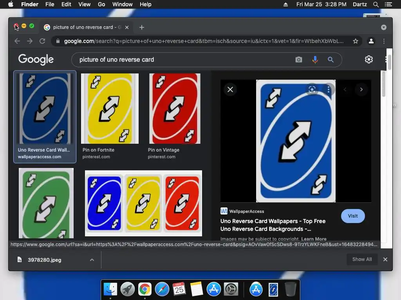Open Launchpad from the Dock
This screenshot has width=401, height=300.
(x=128, y=289)
